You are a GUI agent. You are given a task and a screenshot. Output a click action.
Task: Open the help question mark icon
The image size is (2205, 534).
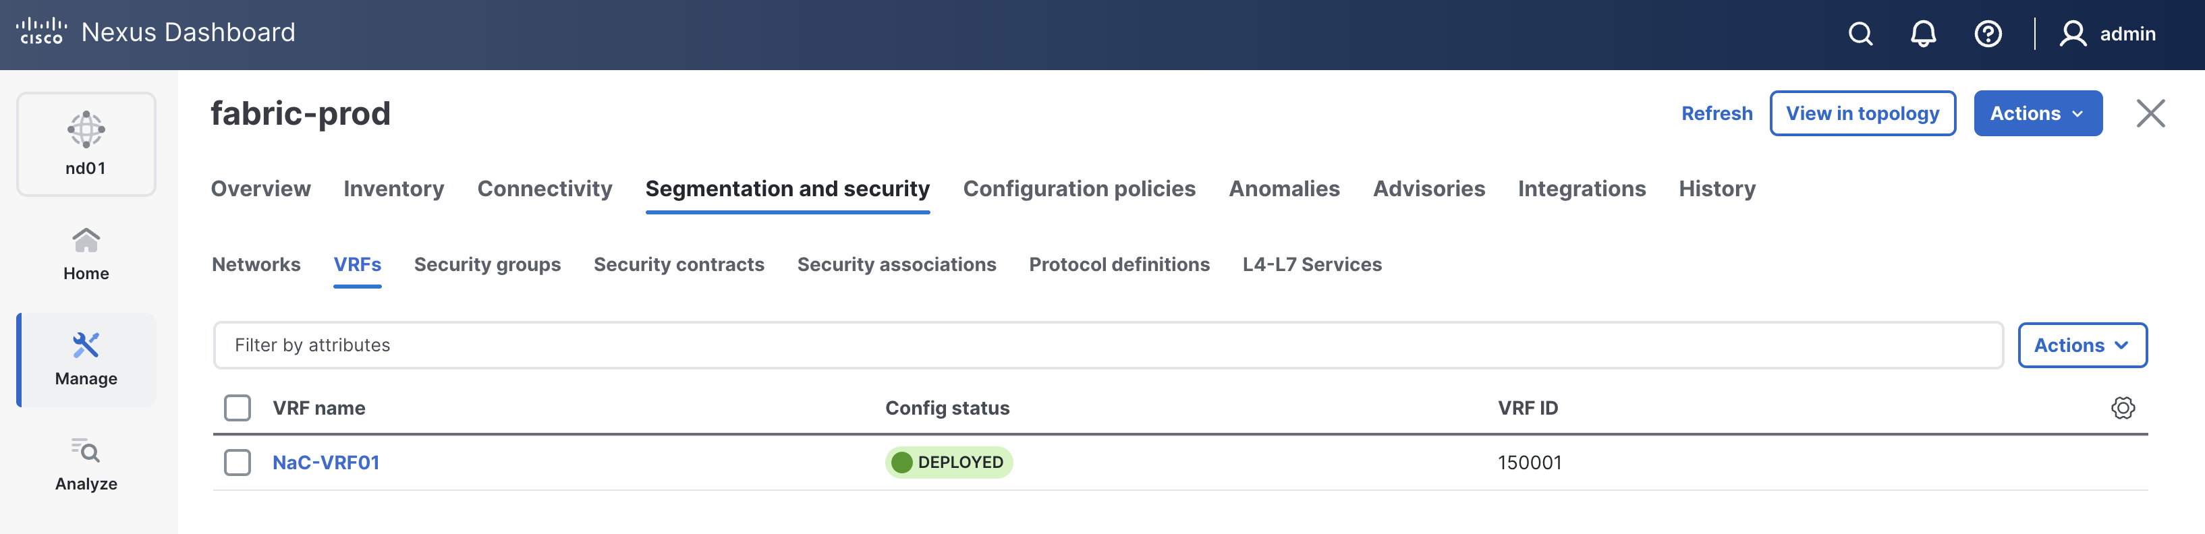pos(1988,34)
